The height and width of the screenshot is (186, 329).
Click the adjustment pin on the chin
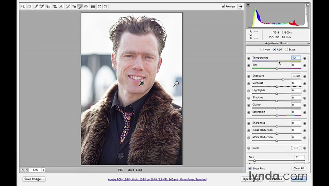tap(142, 83)
